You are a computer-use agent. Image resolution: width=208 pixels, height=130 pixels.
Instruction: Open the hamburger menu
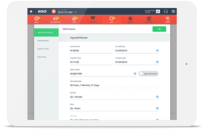(x=173, y=11)
